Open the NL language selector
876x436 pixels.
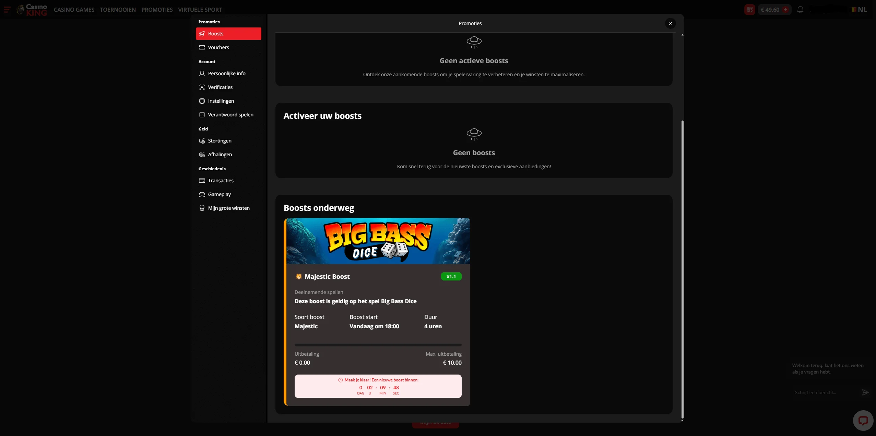tap(859, 10)
